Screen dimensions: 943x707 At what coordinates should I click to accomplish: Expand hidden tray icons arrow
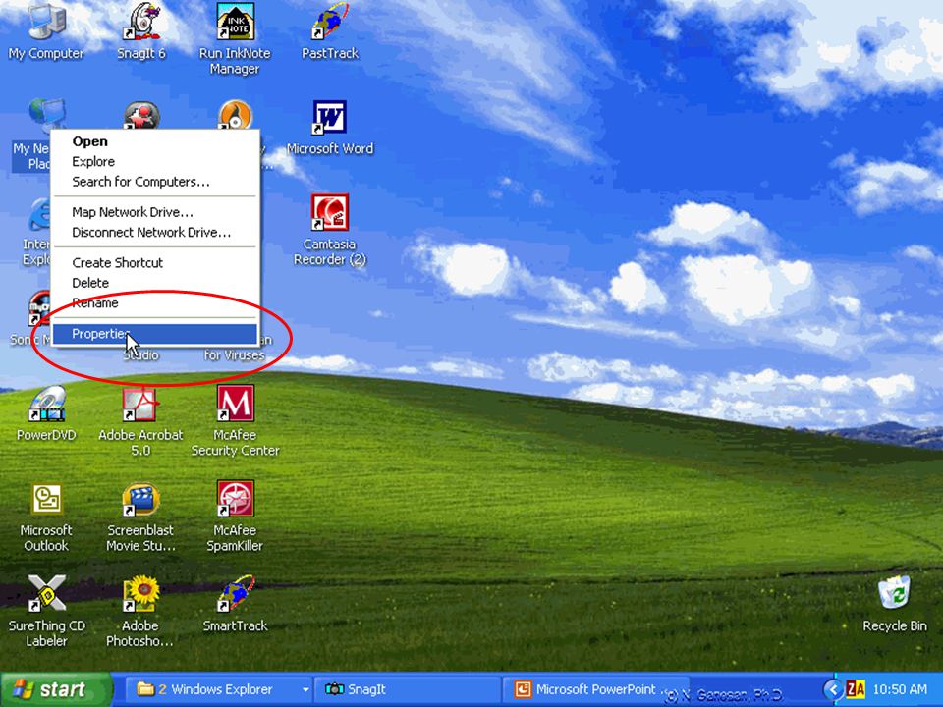point(833,689)
